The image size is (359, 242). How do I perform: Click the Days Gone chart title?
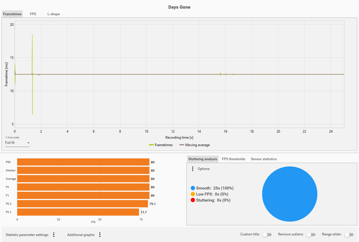(x=179, y=7)
